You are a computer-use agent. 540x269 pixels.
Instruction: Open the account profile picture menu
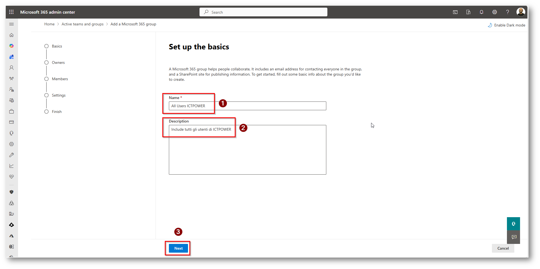(521, 12)
